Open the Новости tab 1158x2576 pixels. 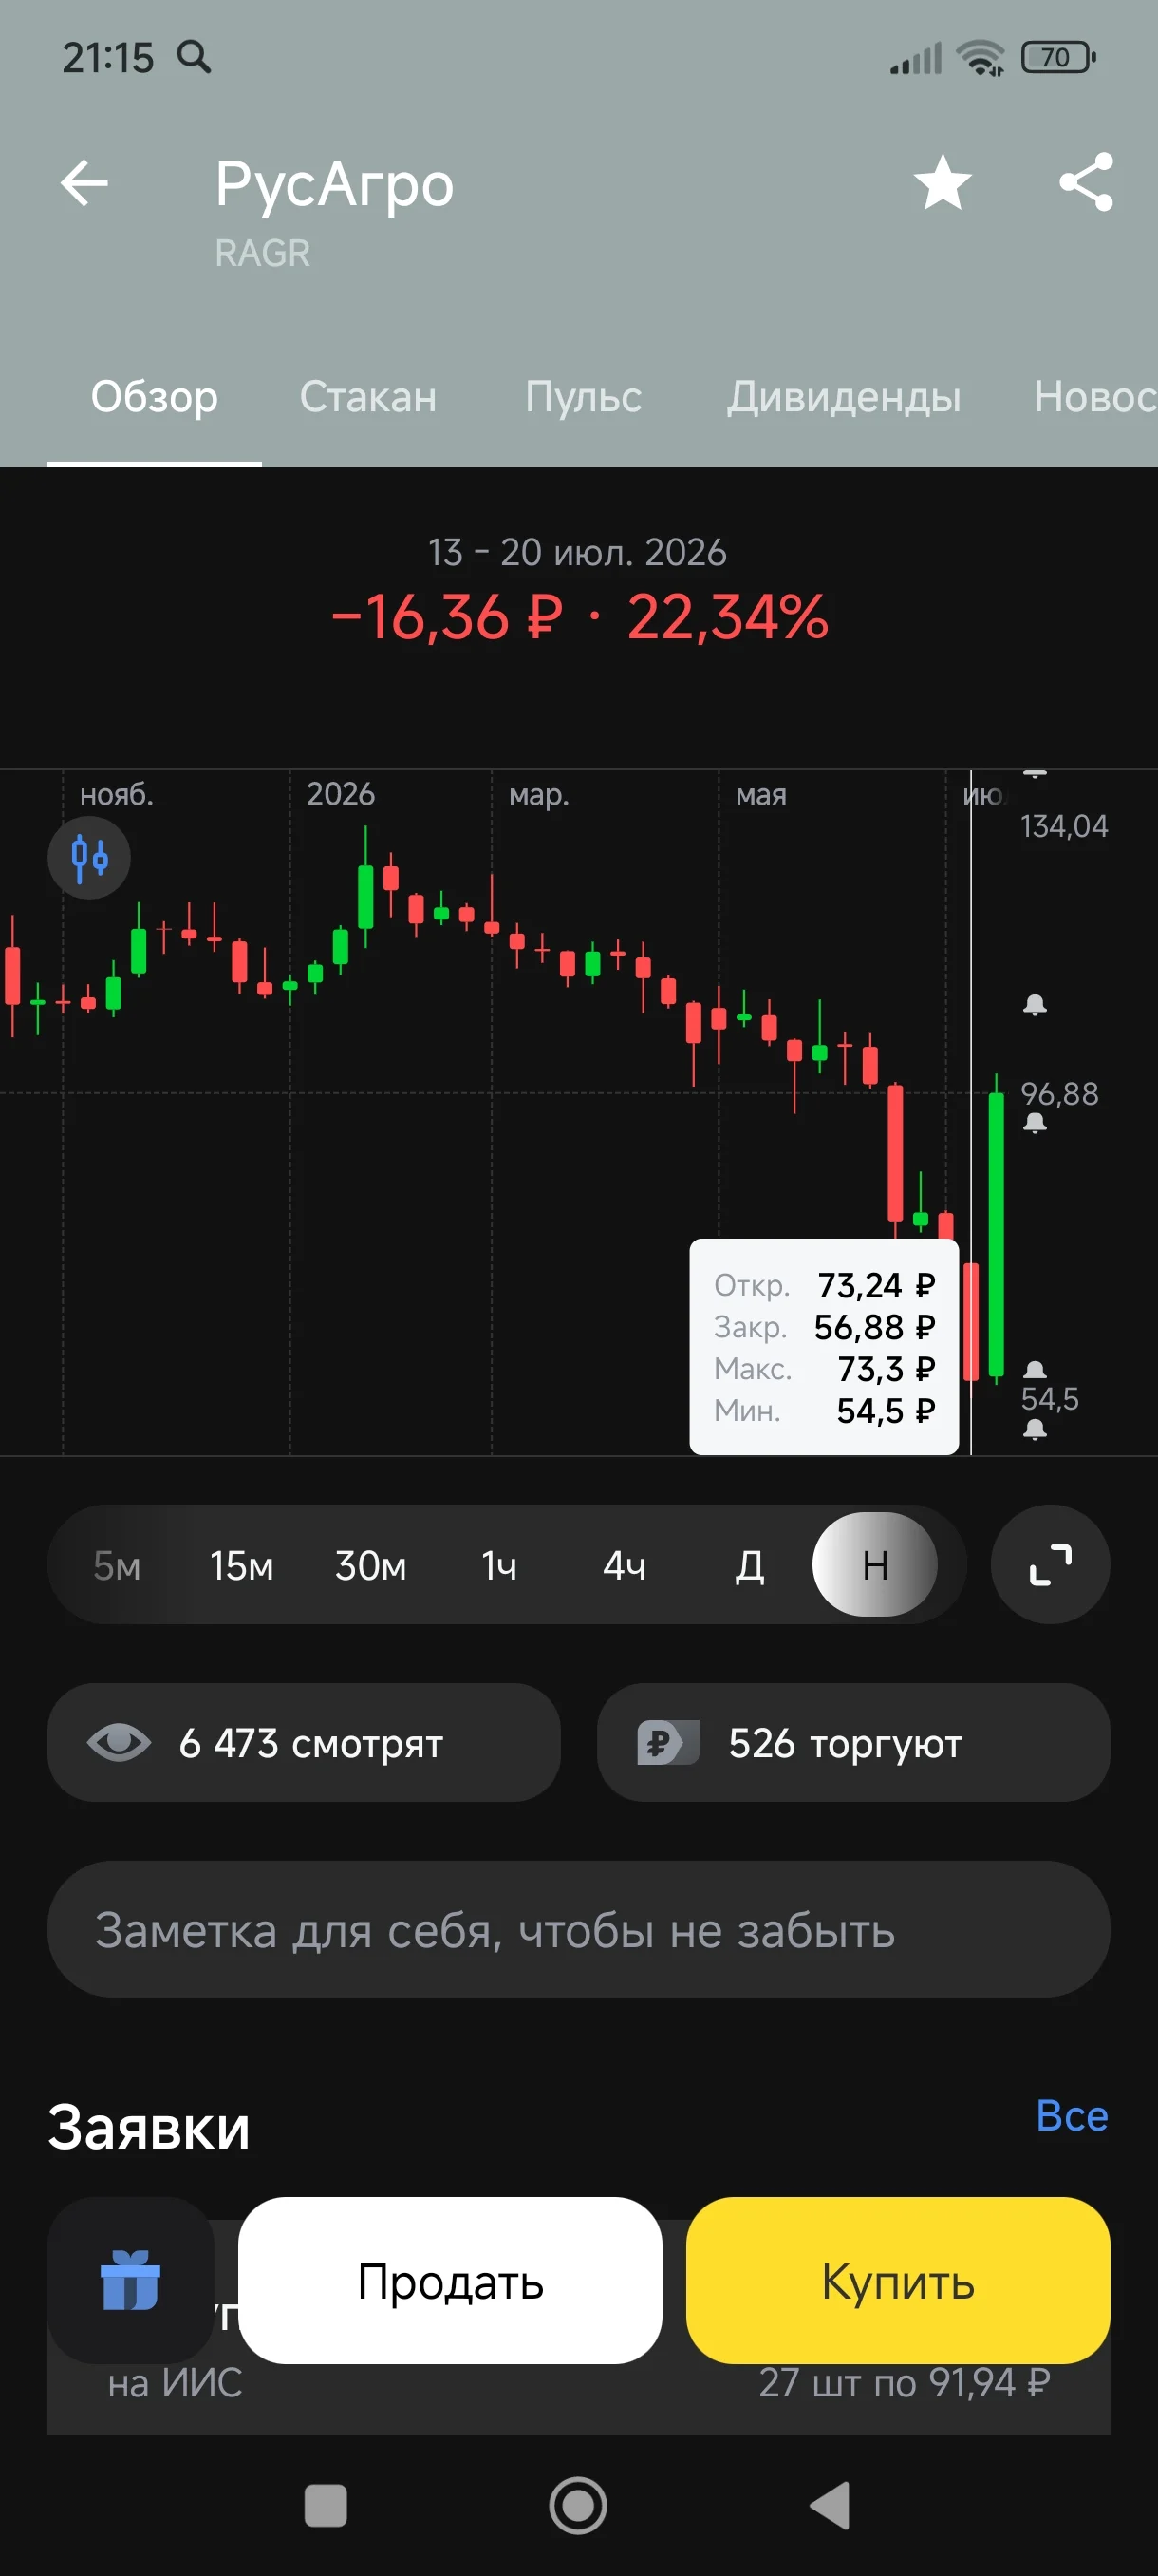tap(1095, 397)
